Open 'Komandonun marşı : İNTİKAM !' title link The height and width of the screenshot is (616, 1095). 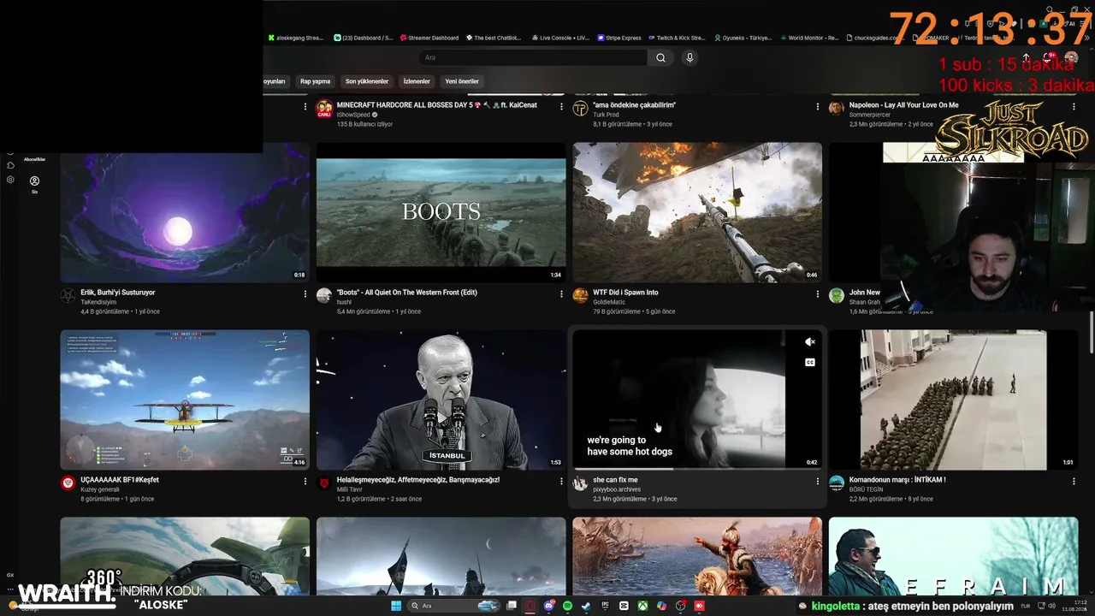click(x=897, y=480)
